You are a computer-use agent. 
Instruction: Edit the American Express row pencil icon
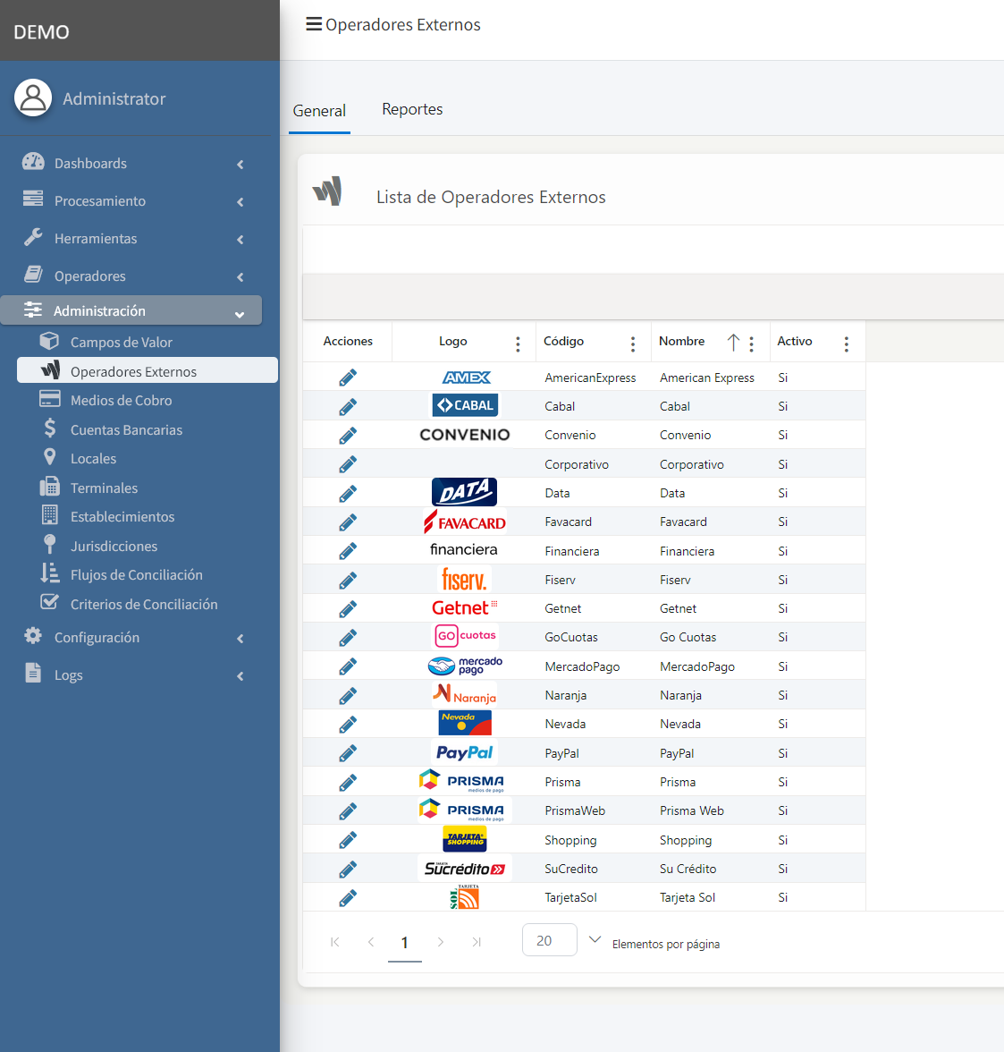tap(348, 378)
